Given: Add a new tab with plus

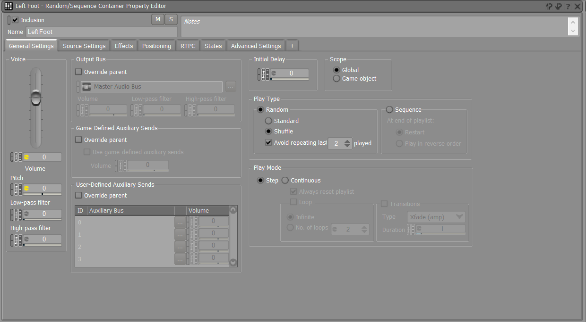Looking at the screenshot, I should 292,46.
